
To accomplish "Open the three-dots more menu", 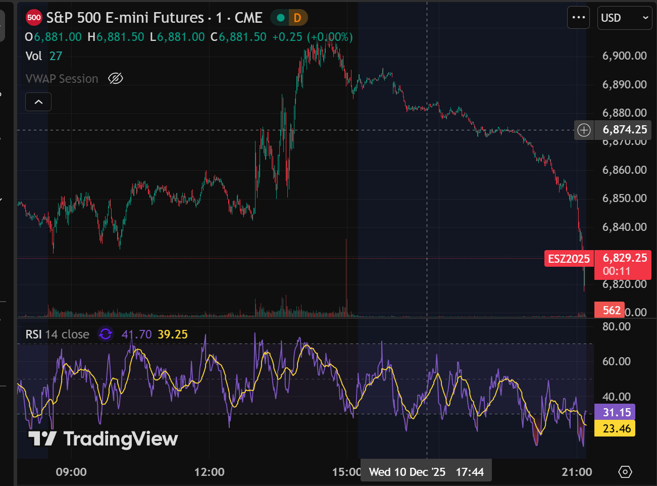I will (578, 18).
